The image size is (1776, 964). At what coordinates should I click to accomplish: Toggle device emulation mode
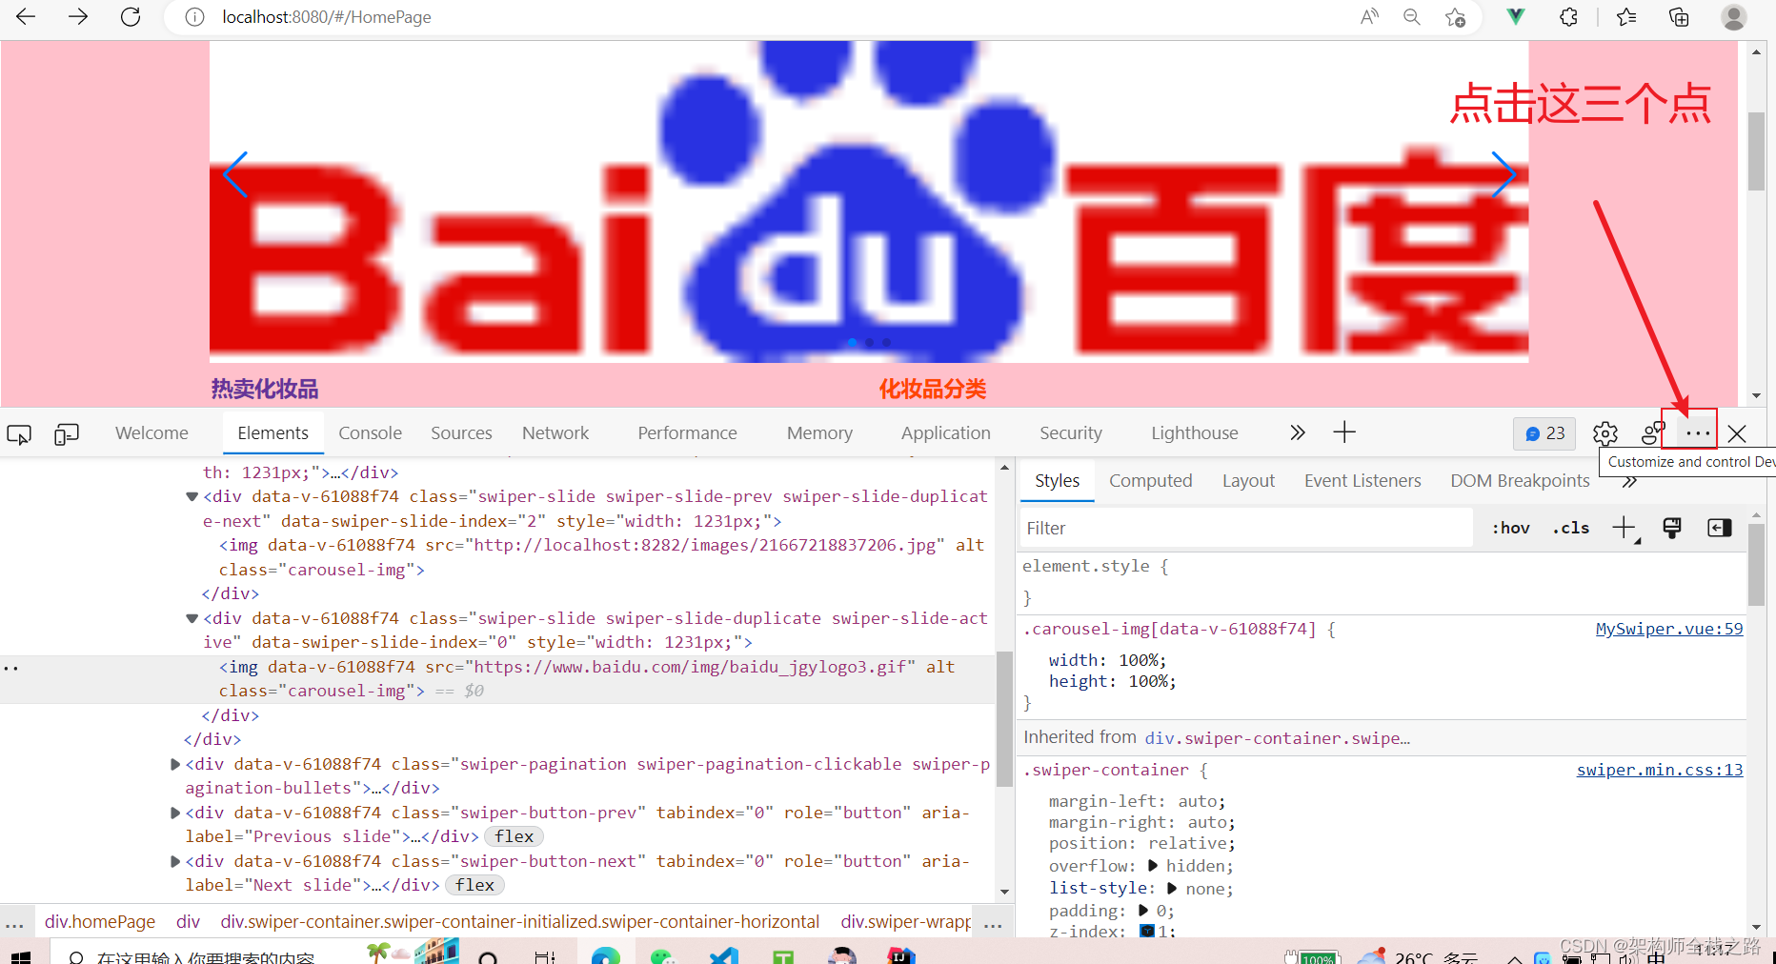[67, 434]
